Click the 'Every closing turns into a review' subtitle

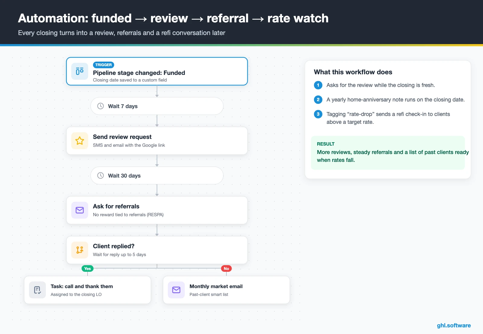[x=122, y=33]
